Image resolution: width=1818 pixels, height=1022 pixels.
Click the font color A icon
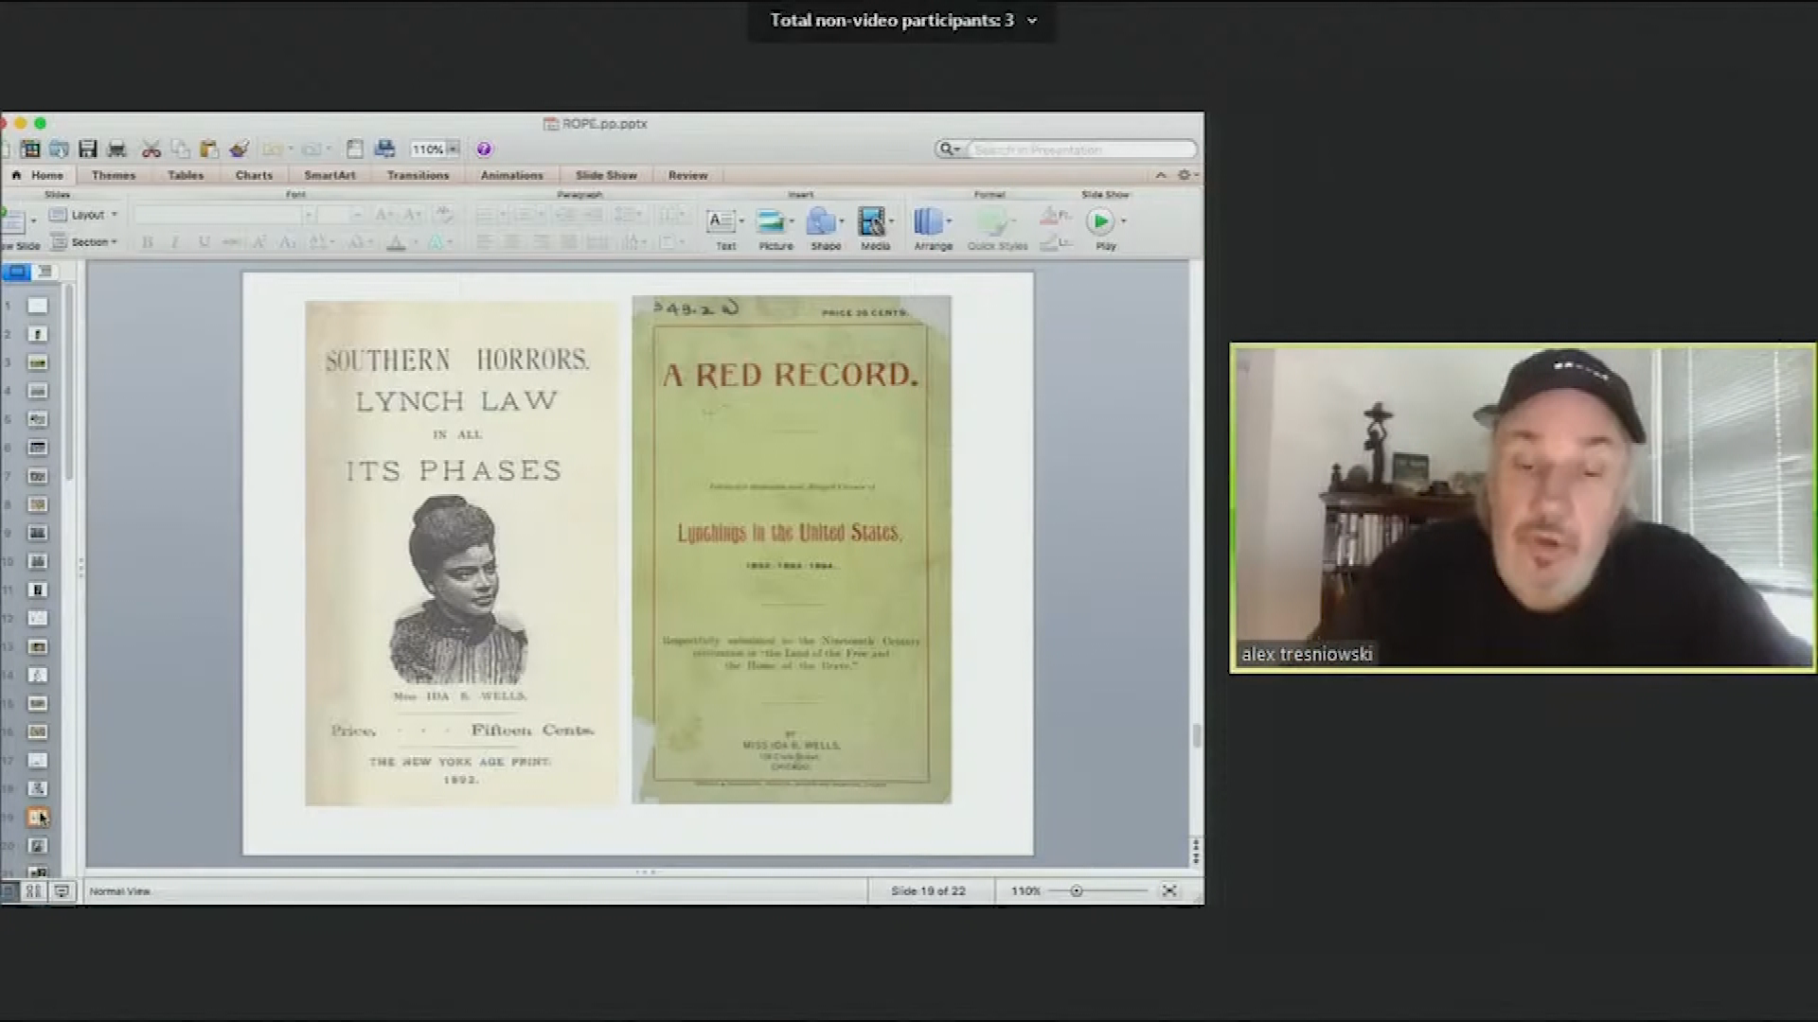(397, 243)
